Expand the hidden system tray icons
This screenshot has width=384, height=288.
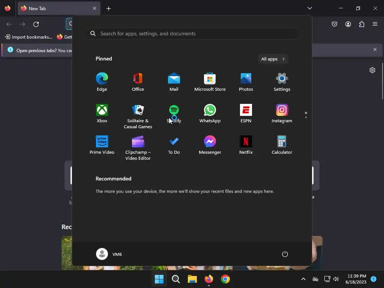[x=303, y=279]
